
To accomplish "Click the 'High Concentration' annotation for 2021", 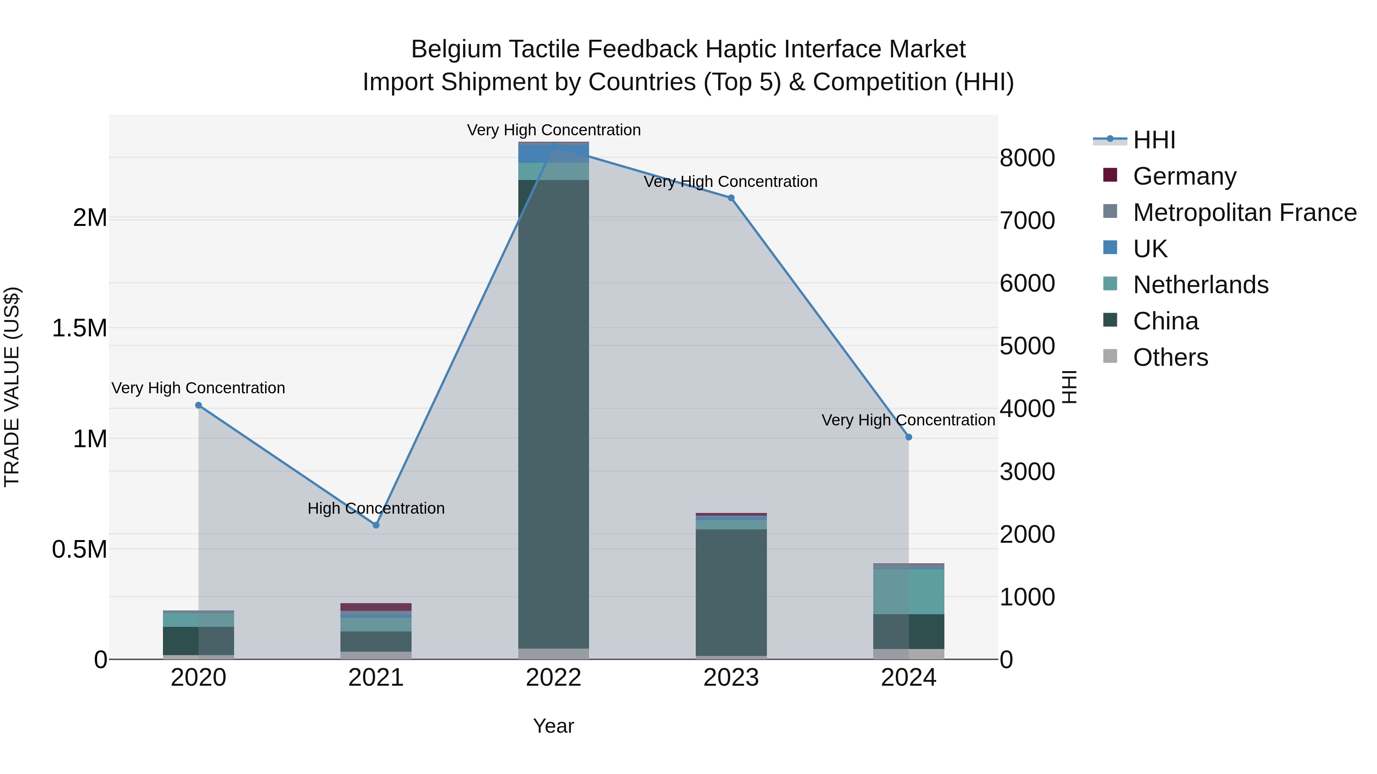I will [x=376, y=508].
